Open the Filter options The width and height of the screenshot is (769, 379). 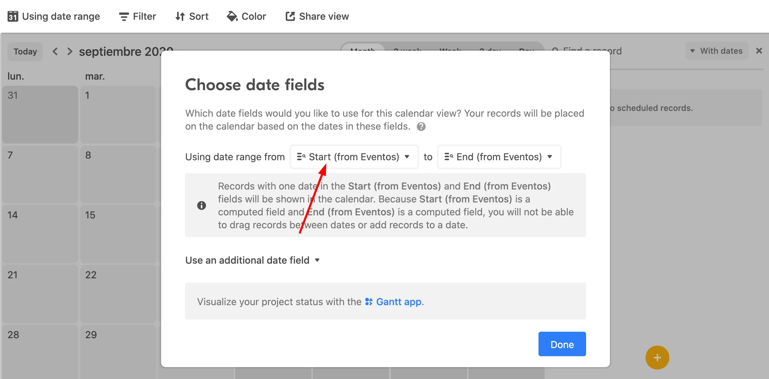(137, 16)
